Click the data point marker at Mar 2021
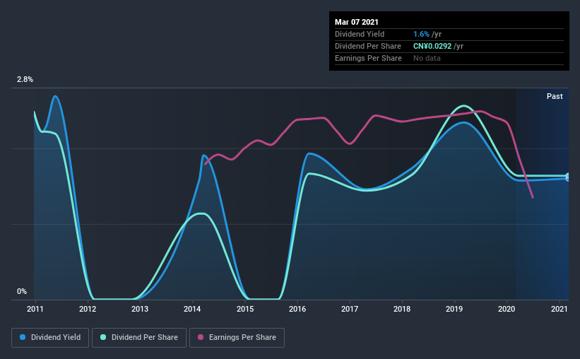The height and width of the screenshot is (359, 580). coord(568,177)
